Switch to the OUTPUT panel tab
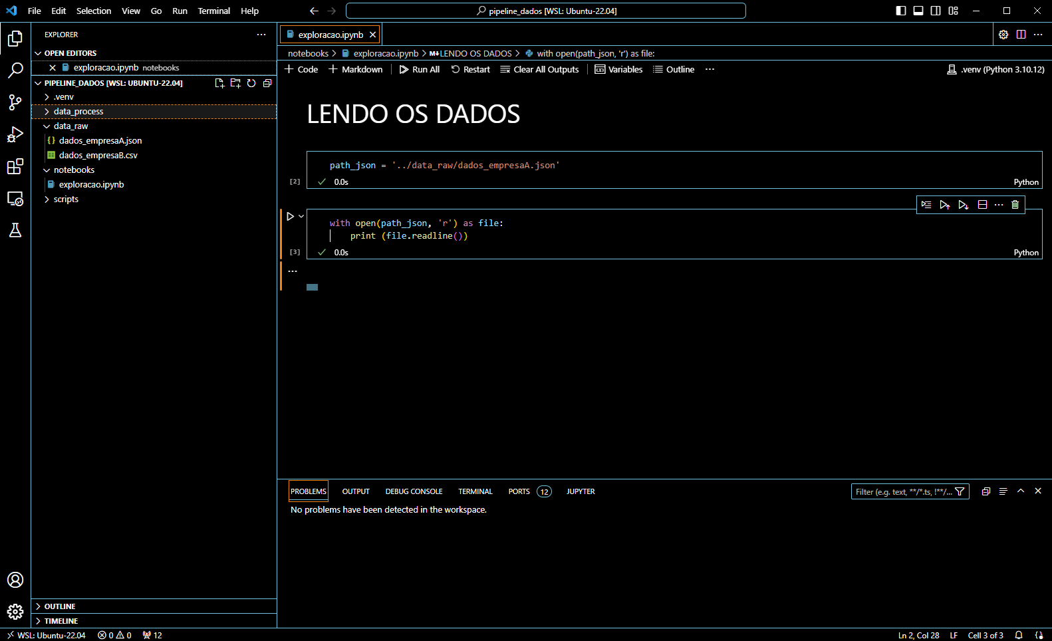 [x=356, y=491]
